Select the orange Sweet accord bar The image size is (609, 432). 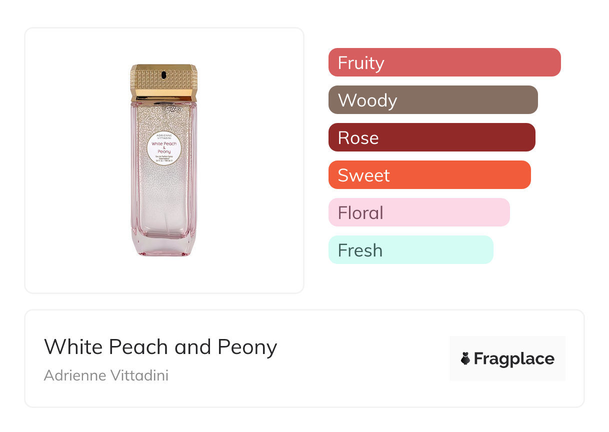(429, 175)
